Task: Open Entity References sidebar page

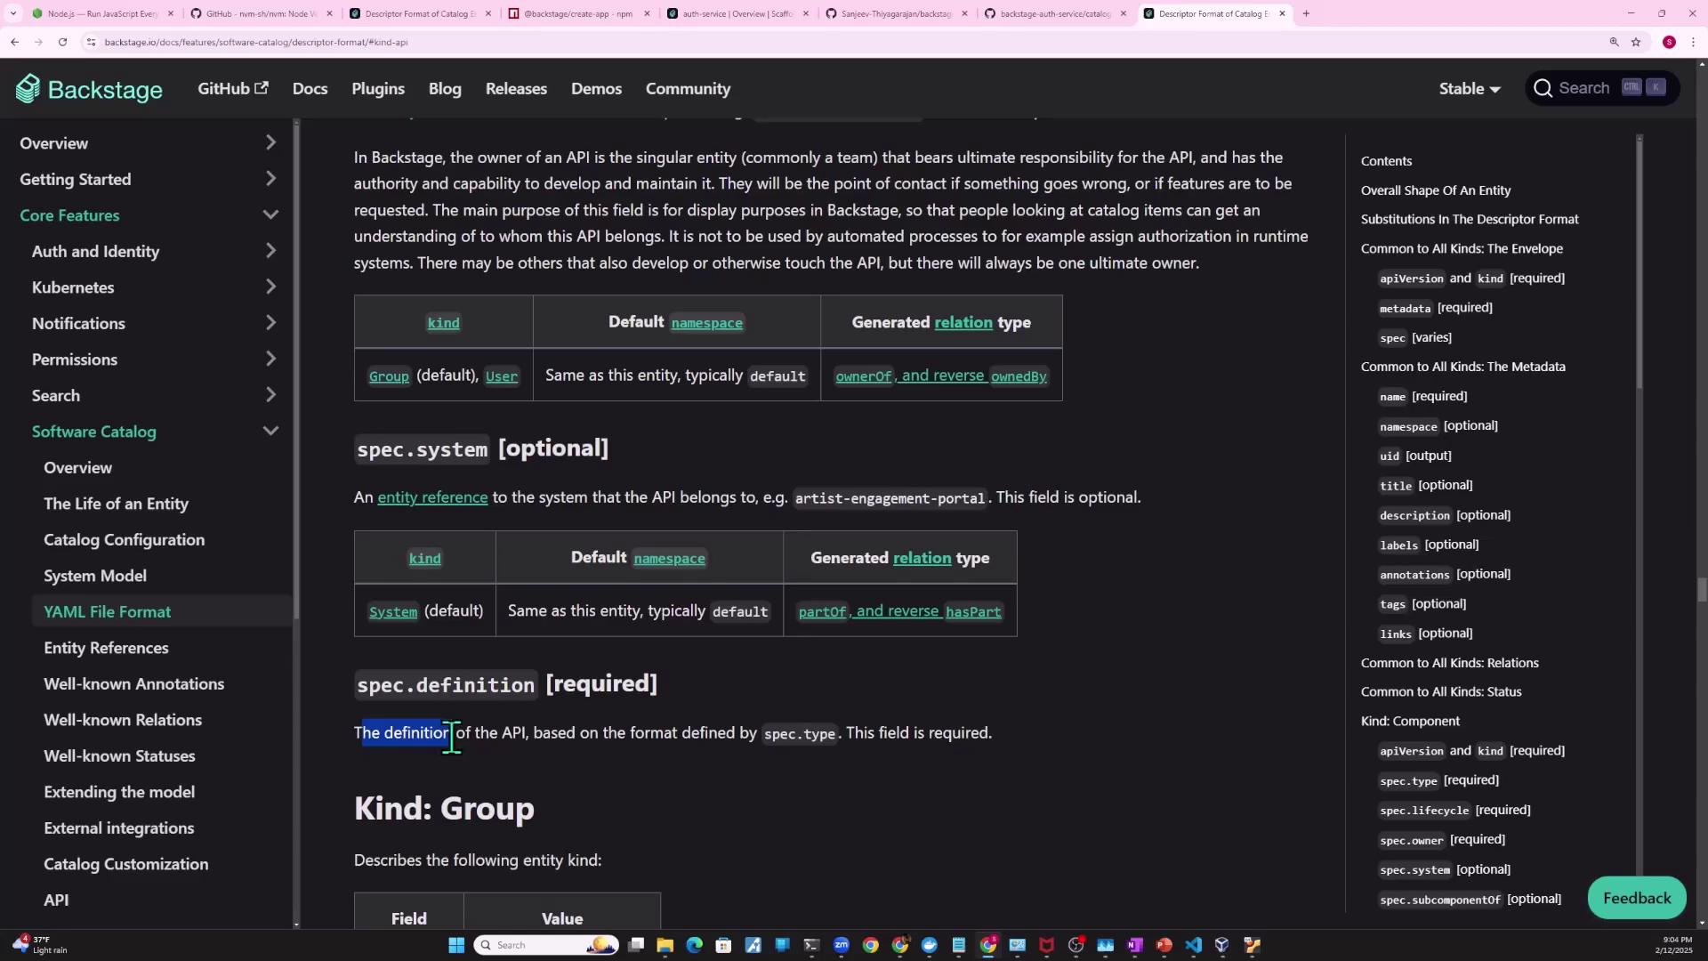Action: coord(106,648)
